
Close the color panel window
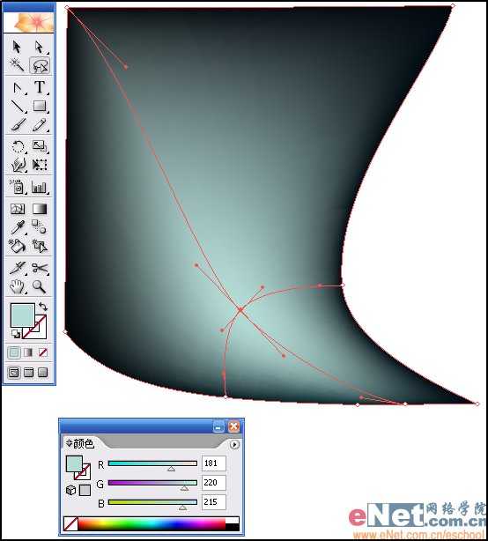click(233, 426)
